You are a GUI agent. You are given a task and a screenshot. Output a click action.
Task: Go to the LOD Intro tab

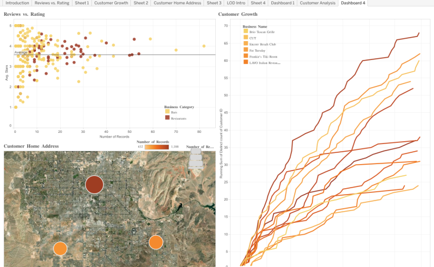(x=236, y=3)
